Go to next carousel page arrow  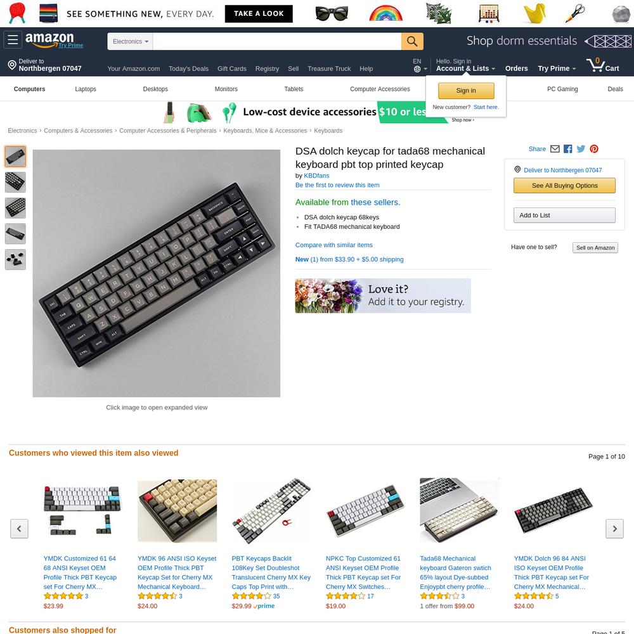614,529
